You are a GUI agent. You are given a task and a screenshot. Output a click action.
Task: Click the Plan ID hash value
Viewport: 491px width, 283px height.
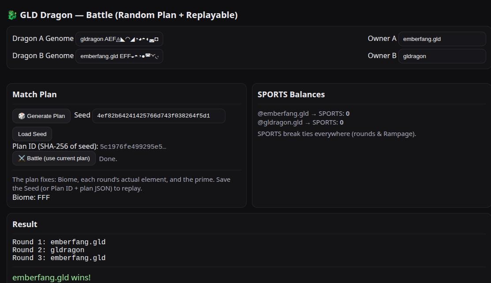pyautogui.click(x=133, y=147)
